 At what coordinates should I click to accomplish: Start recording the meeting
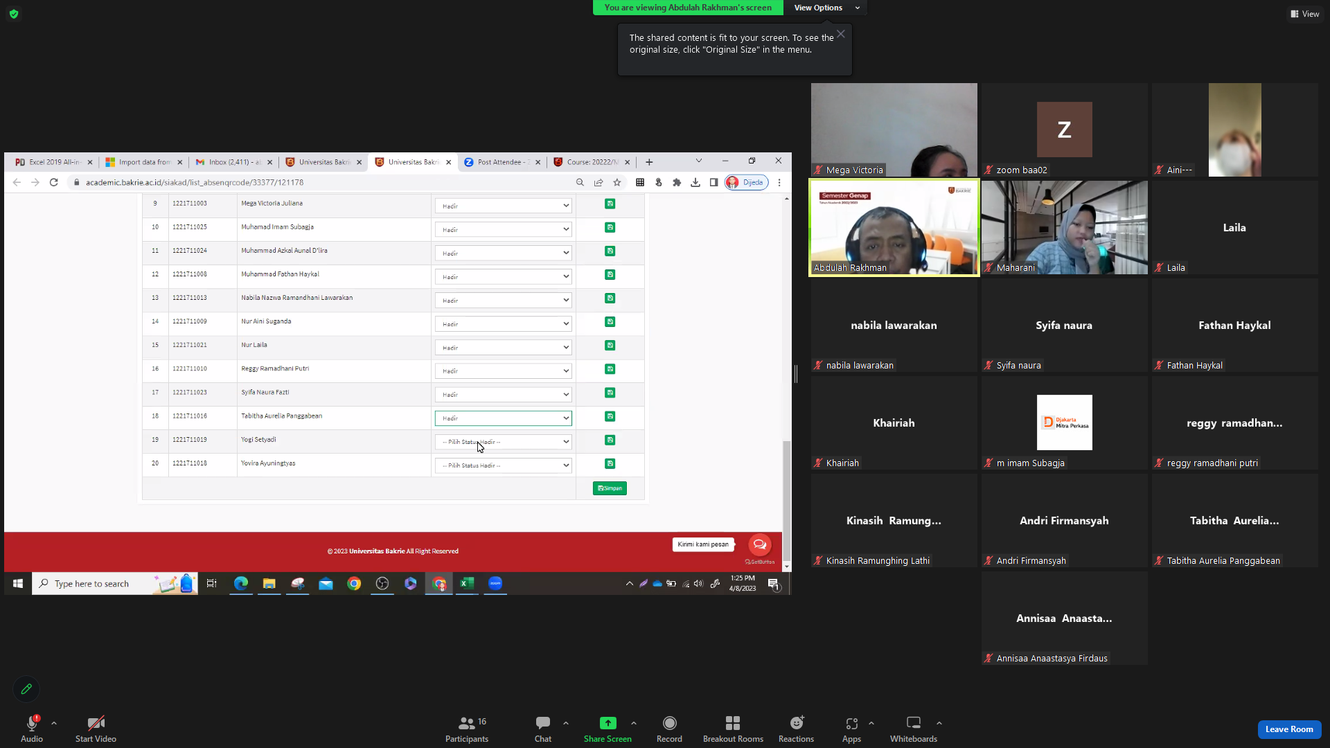click(669, 729)
